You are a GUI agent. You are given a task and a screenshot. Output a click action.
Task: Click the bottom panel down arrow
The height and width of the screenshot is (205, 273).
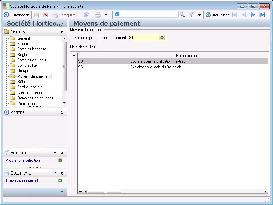click(x=62, y=192)
